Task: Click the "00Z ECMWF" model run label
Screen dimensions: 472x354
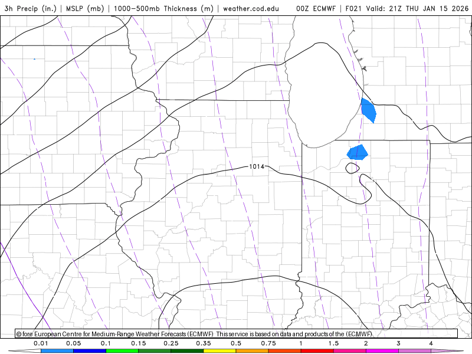Action: pos(316,8)
